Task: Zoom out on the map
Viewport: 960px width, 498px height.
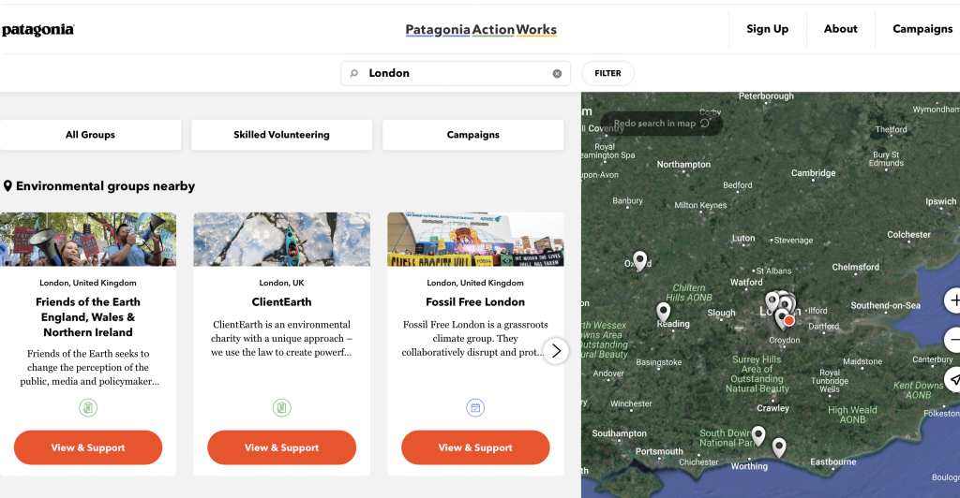Action: [953, 340]
